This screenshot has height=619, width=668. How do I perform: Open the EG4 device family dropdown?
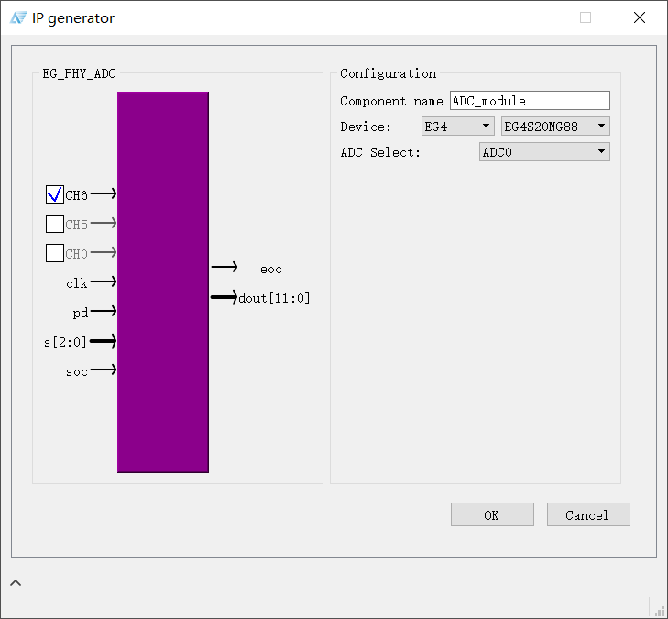[457, 127]
